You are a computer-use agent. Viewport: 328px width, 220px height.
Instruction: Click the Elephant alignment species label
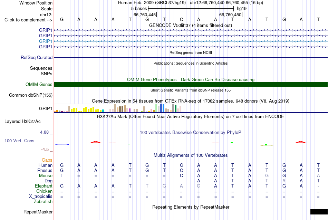click(44, 186)
